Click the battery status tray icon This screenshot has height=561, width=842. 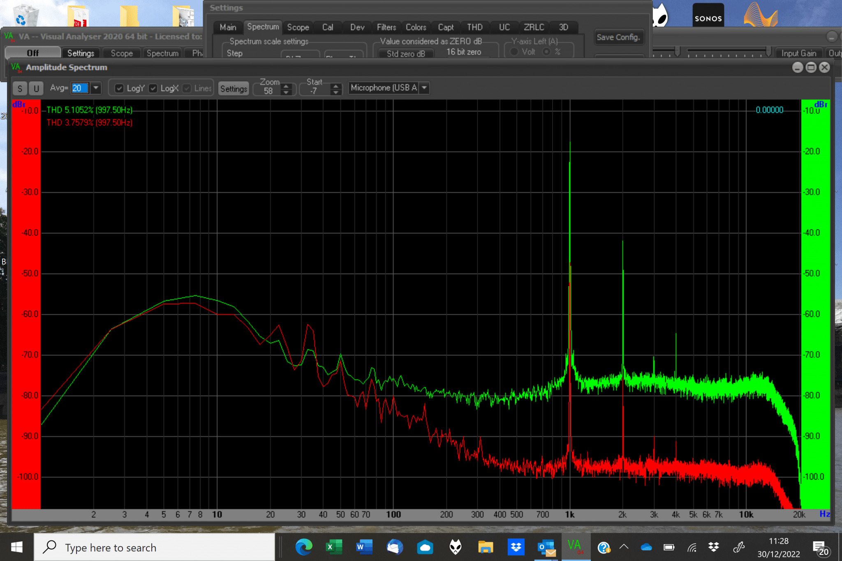pos(669,547)
